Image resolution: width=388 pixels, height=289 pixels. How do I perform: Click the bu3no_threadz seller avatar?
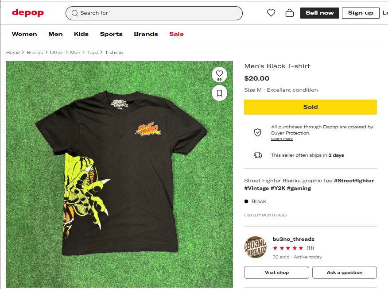(x=256, y=247)
